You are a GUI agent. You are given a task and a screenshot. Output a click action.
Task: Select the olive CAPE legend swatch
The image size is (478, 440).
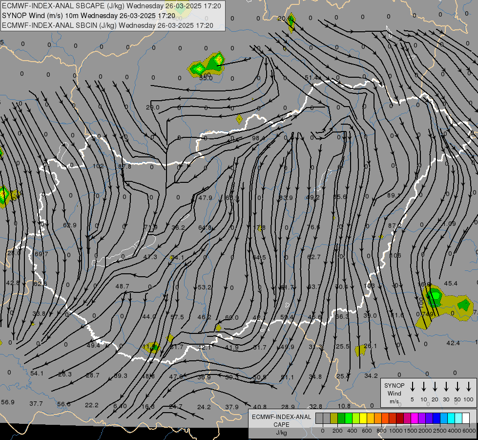[334, 418]
